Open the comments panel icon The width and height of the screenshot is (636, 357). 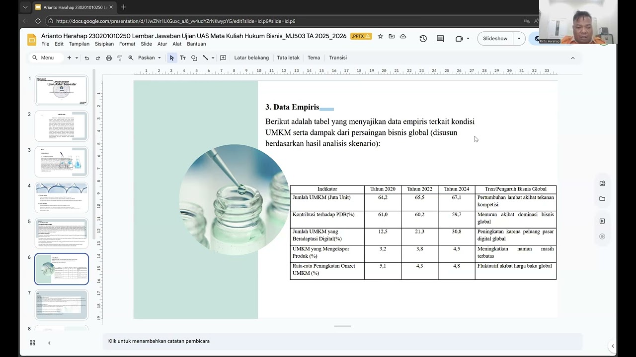(440, 39)
